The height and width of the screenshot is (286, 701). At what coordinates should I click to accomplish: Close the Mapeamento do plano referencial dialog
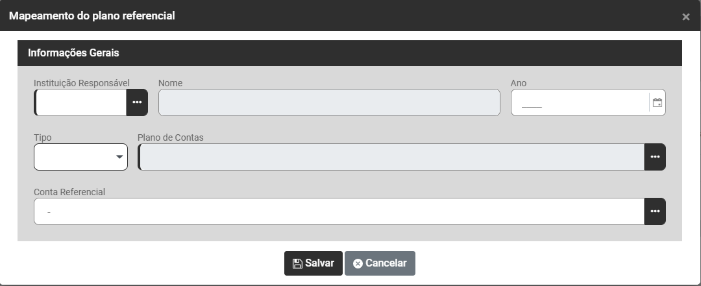click(685, 17)
